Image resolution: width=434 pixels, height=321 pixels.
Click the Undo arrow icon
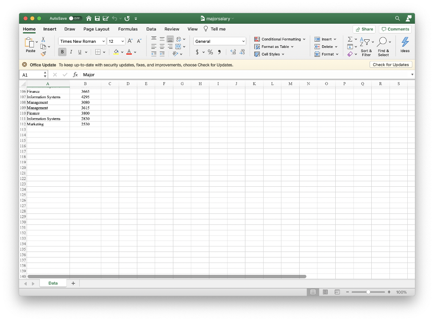coord(114,18)
